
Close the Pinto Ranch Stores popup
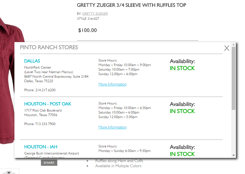tap(227, 48)
